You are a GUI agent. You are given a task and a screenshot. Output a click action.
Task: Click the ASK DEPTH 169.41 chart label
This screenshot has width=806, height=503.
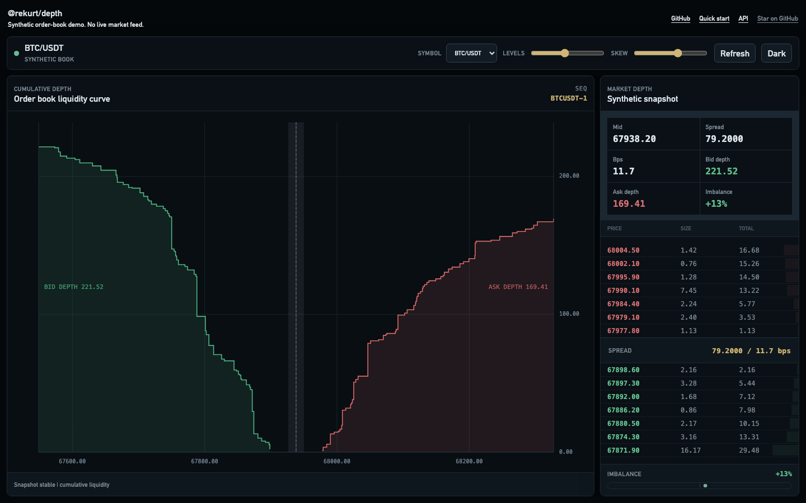[x=518, y=287]
